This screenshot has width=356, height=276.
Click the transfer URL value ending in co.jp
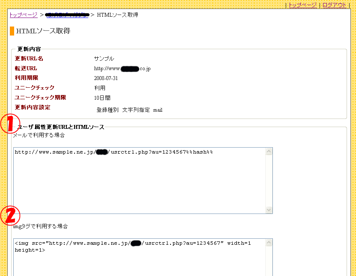(122, 69)
